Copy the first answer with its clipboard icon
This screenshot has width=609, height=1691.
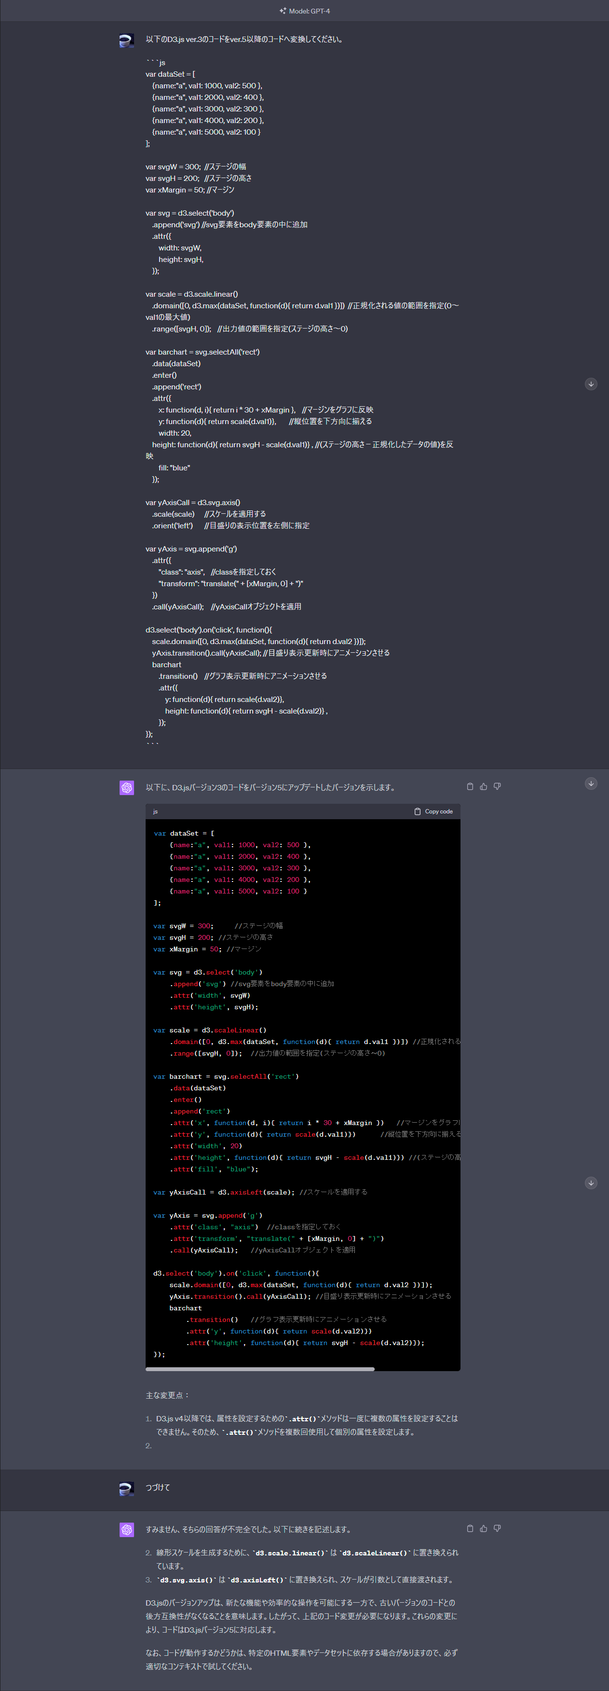(470, 786)
